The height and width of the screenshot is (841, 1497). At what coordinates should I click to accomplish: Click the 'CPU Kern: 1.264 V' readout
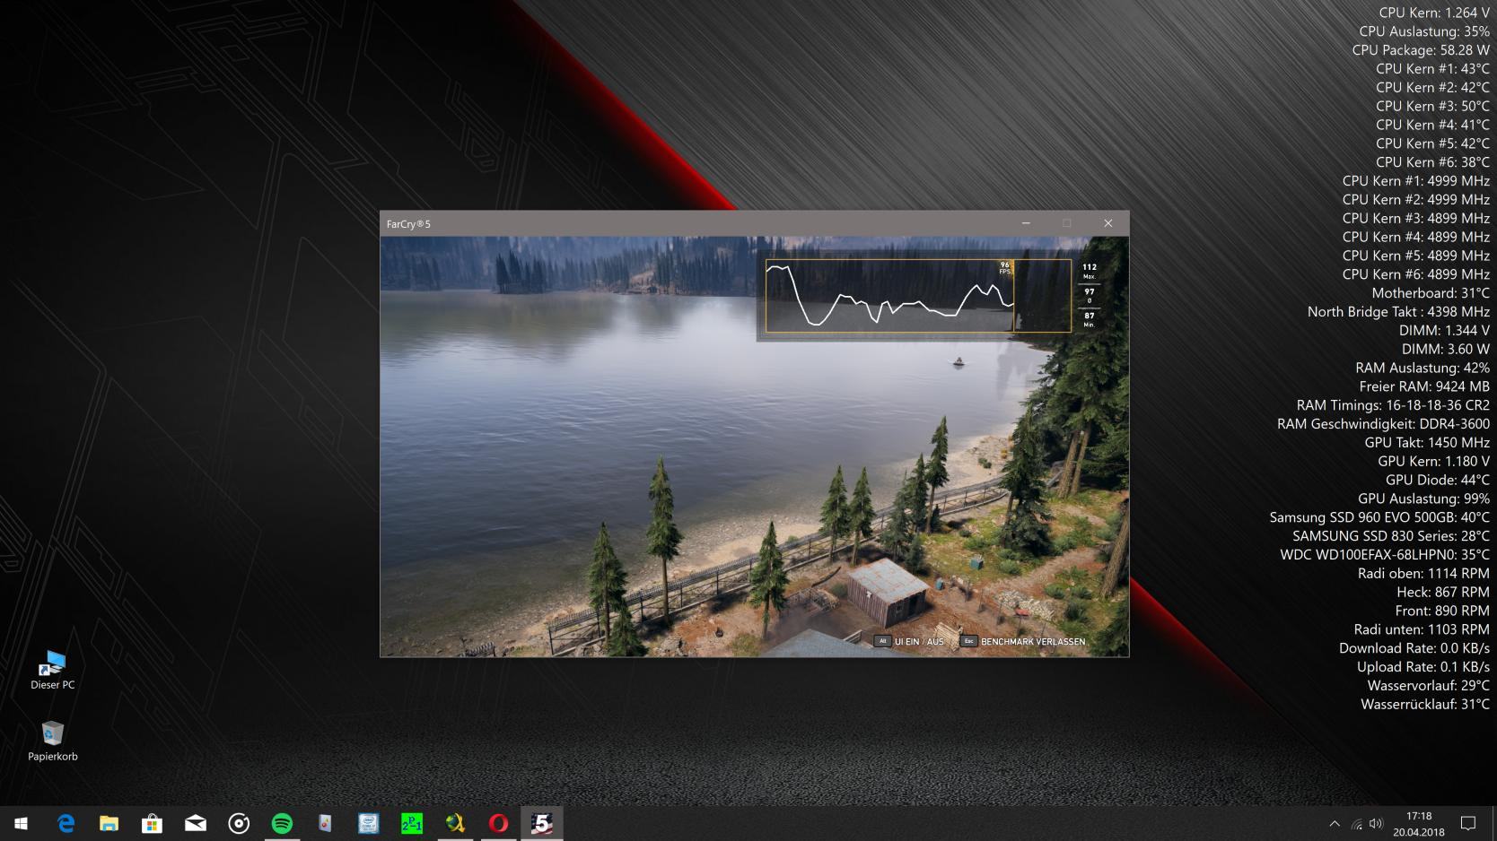click(x=1434, y=13)
